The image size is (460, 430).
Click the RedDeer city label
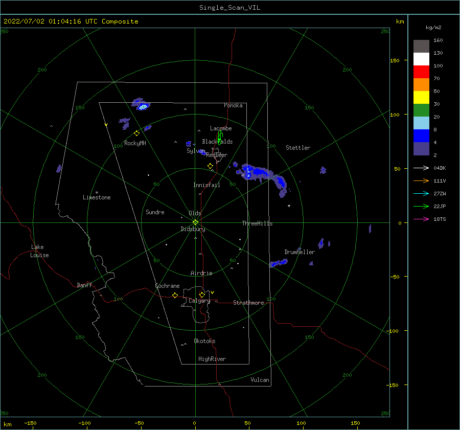[x=217, y=155]
